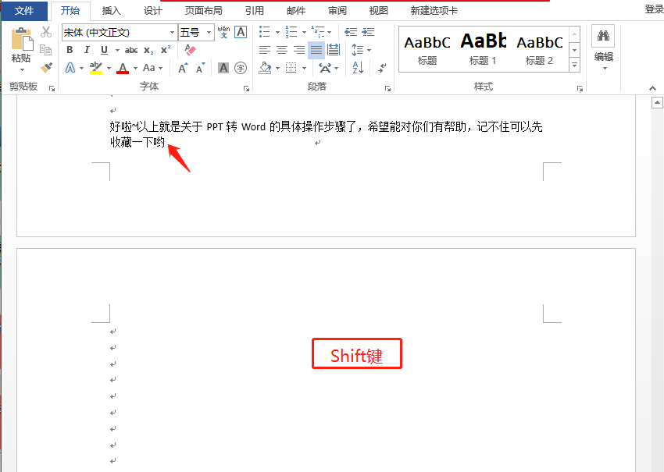
Task: Apply yellow text highlight color
Action: coord(96,68)
